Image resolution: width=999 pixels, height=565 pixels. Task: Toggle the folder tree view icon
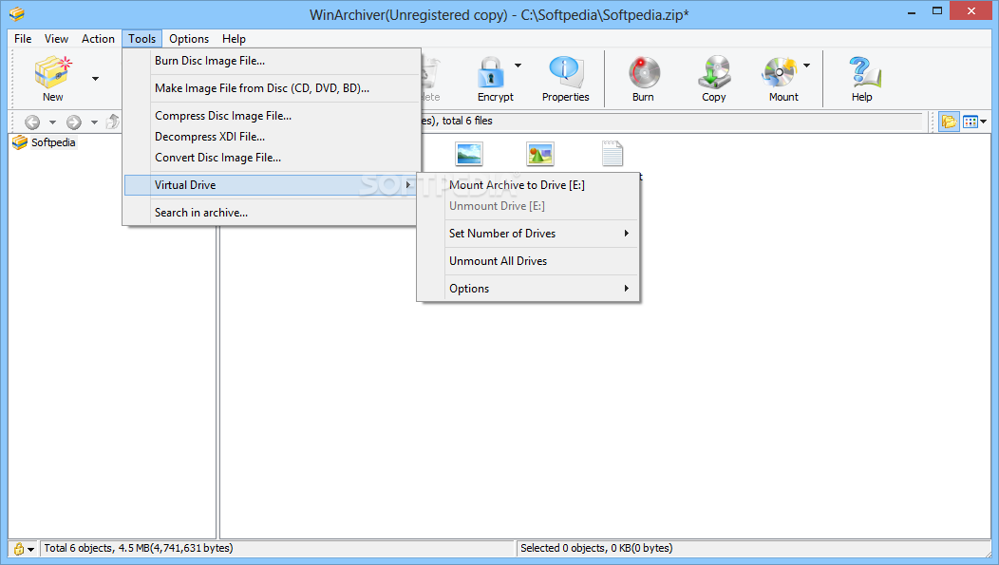point(949,121)
